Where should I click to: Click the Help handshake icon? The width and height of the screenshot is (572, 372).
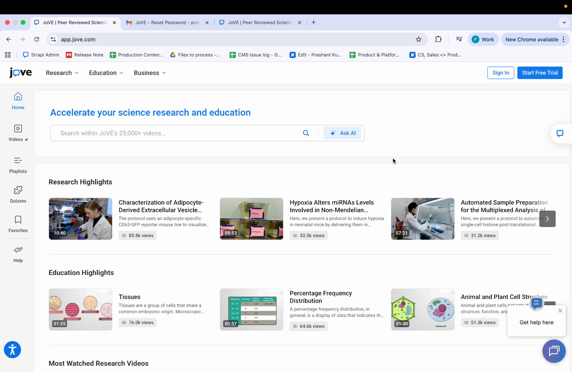point(18,250)
